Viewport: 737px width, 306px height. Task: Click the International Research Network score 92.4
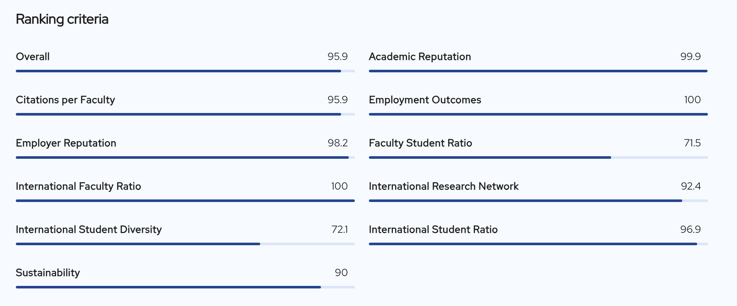coord(691,186)
